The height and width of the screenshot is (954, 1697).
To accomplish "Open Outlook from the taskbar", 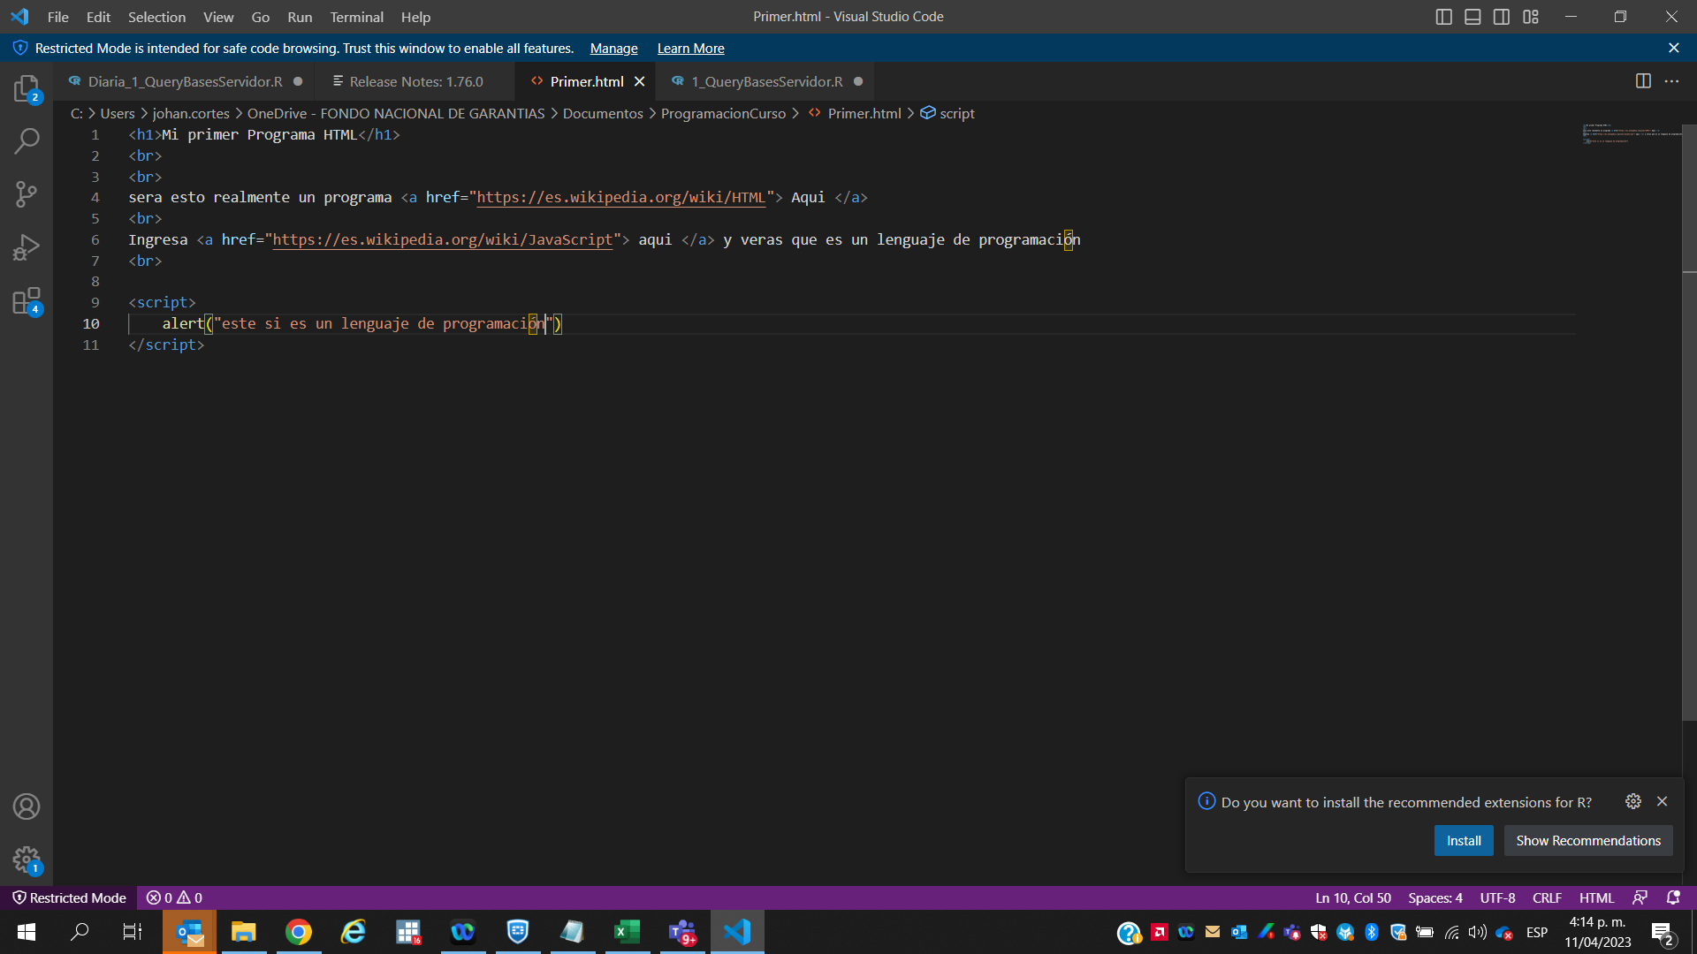I will coord(189,932).
